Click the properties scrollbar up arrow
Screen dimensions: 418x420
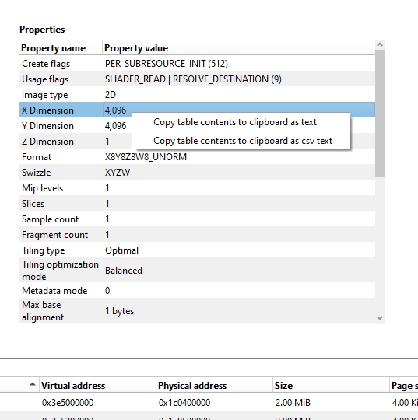380,45
